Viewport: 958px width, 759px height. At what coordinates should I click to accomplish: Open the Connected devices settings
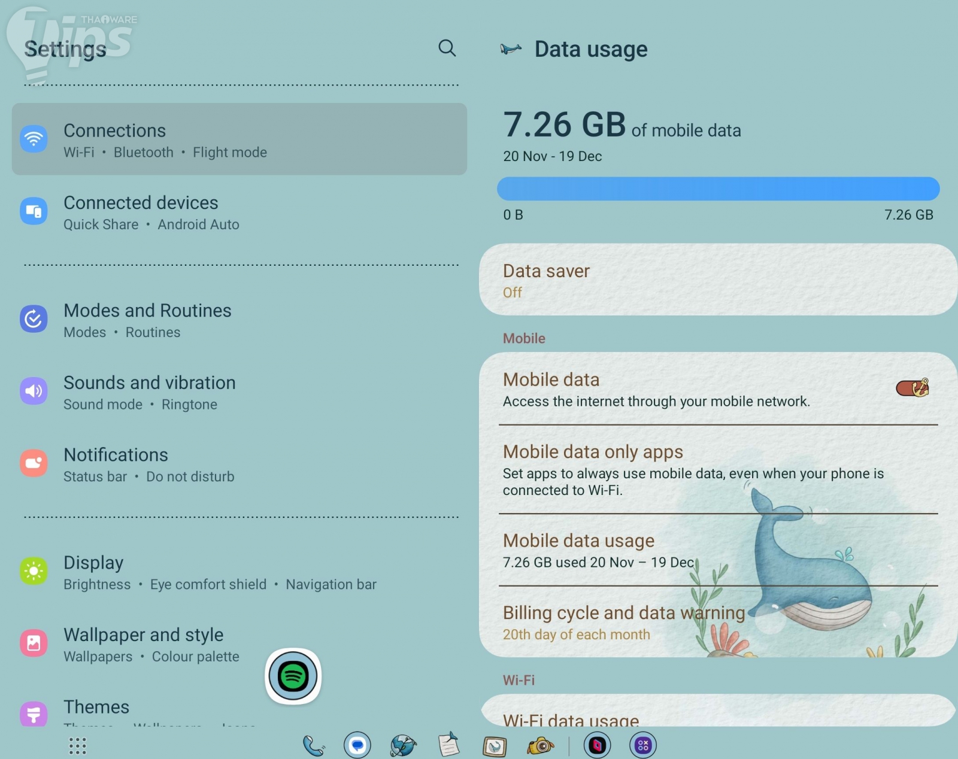tap(239, 211)
